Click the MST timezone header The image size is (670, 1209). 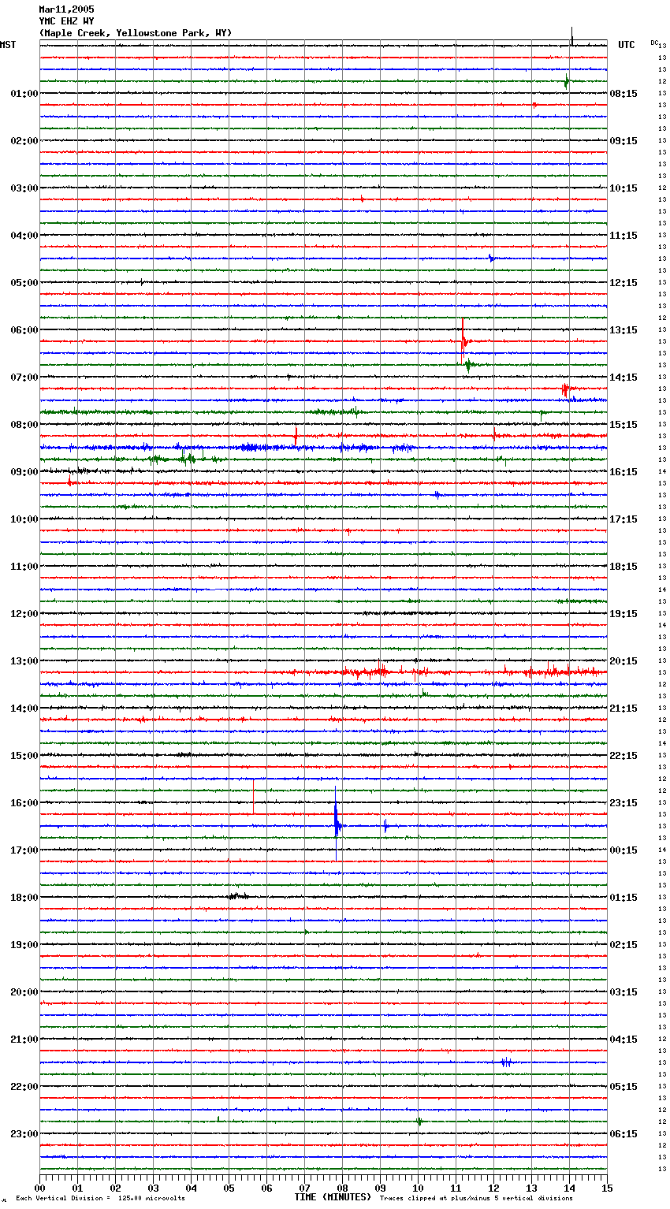click(x=8, y=45)
